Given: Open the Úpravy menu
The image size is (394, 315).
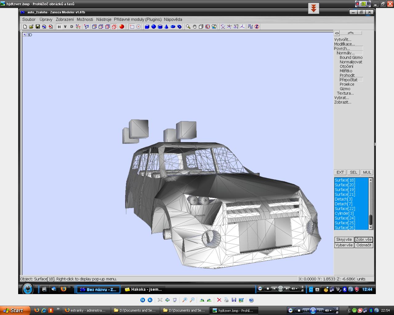Looking at the screenshot, I should (x=46, y=19).
